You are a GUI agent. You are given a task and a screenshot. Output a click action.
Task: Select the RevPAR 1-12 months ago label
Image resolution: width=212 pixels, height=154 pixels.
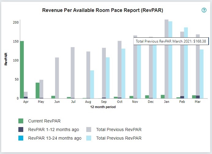click(x=54, y=130)
